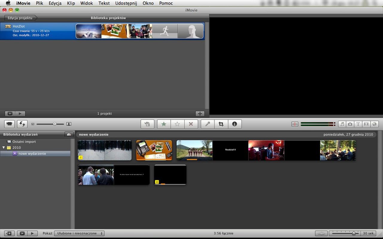Show the music and sound effects browser
This screenshot has height=239, width=383.
[342, 124]
